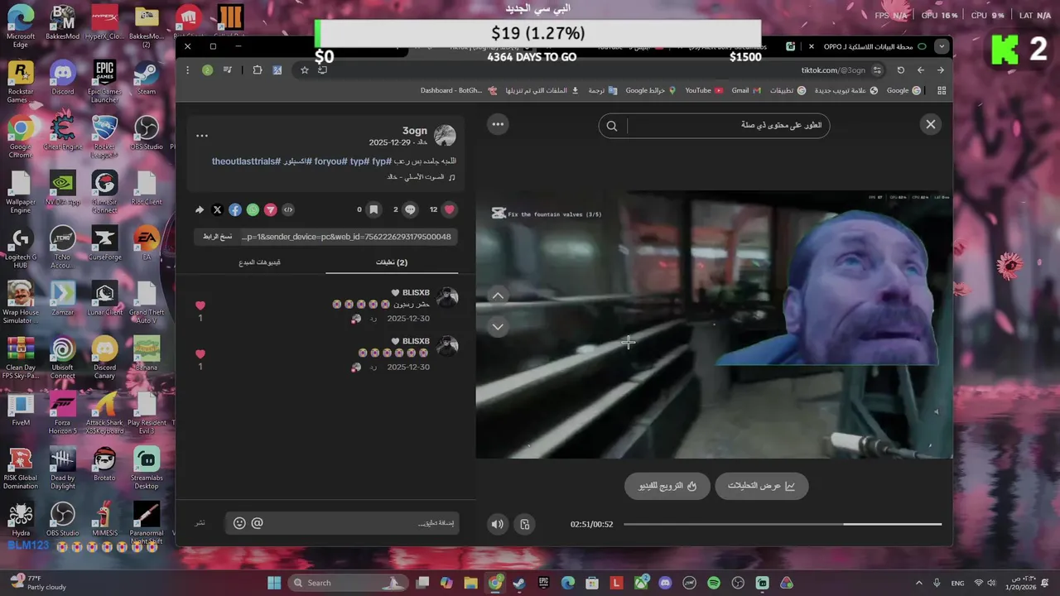Open Spotify from taskbar
This screenshot has width=1060, height=596.
point(714,583)
